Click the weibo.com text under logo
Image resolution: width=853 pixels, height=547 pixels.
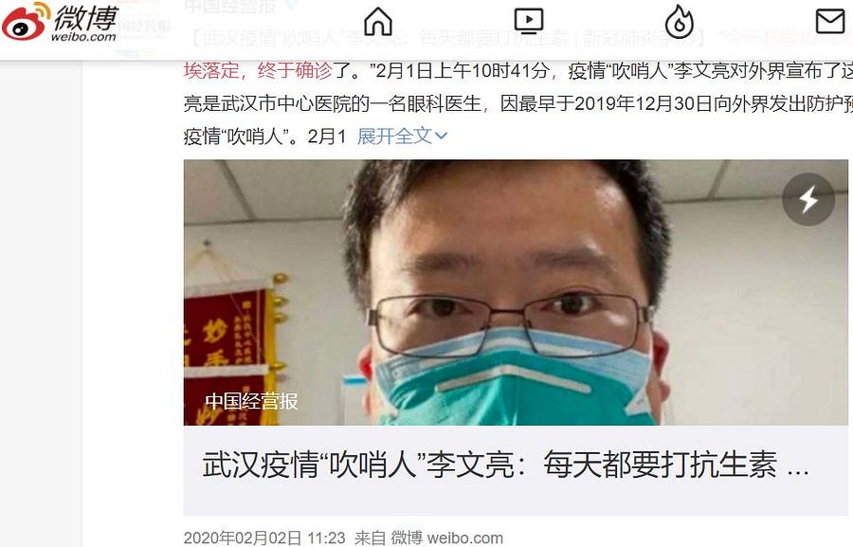click(x=83, y=36)
